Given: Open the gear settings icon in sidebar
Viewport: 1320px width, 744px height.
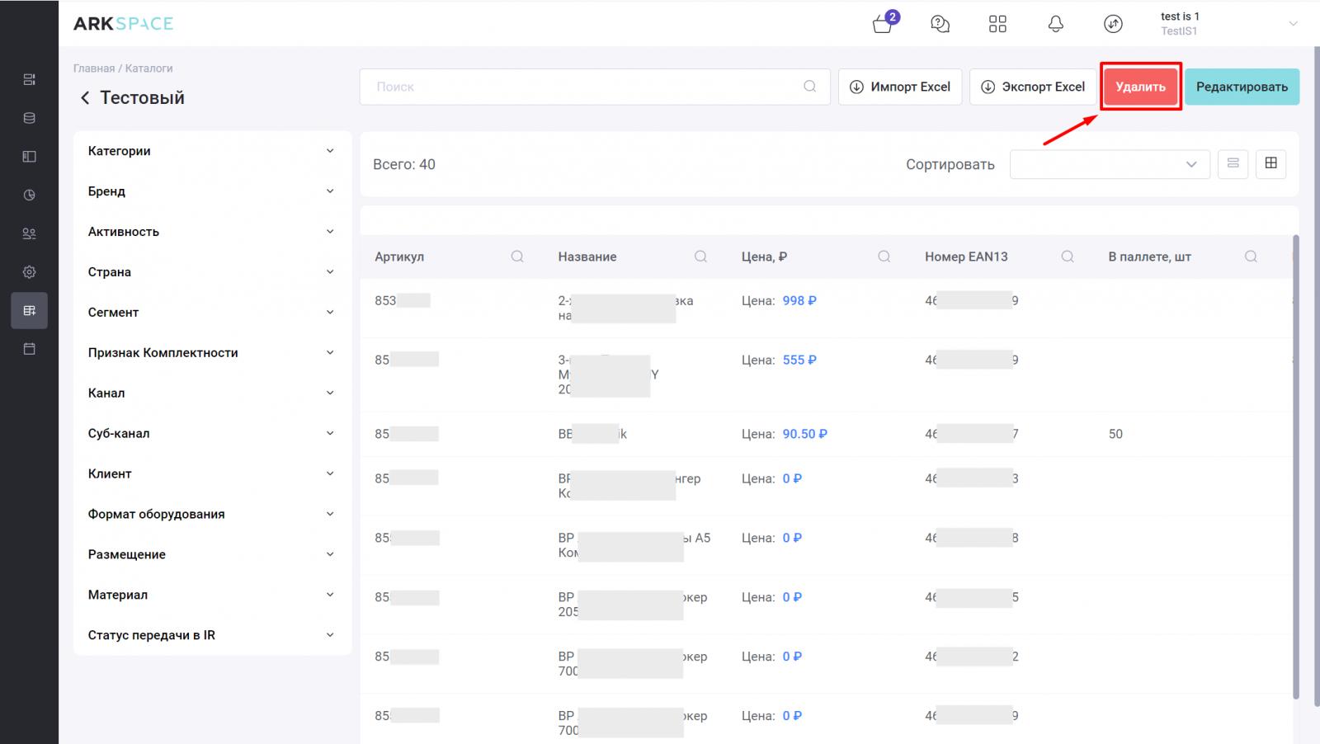Looking at the screenshot, I should pyautogui.click(x=29, y=272).
